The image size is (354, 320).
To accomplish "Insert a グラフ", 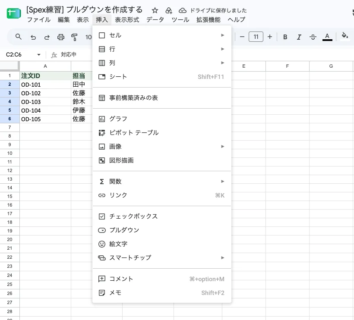I will point(161,119).
